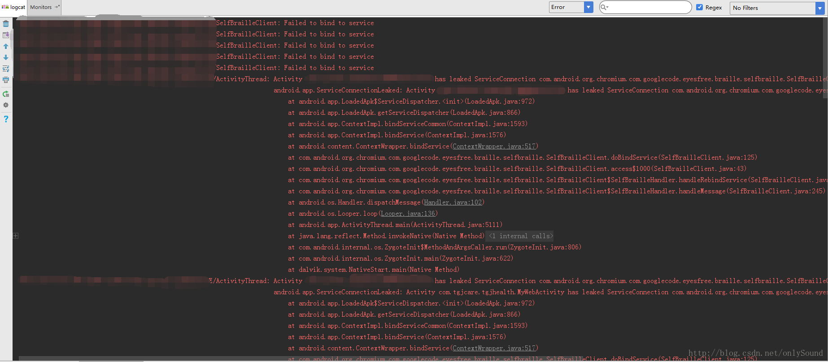Click the ZygoteInit$MethodAndArgsCaller.run line
Screen dimensions: 828x362
tap(435, 247)
